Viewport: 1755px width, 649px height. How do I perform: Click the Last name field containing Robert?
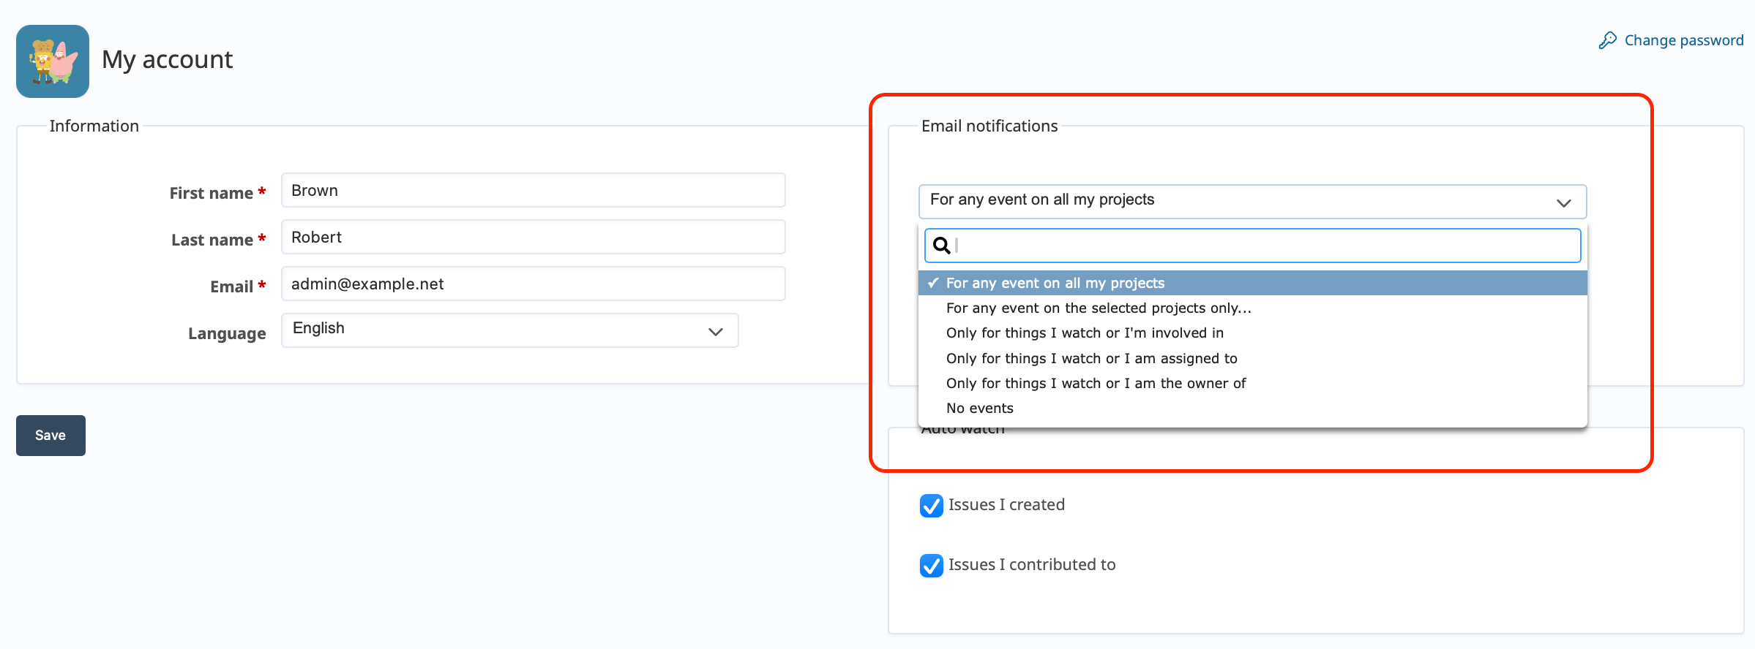pos(533,237)
